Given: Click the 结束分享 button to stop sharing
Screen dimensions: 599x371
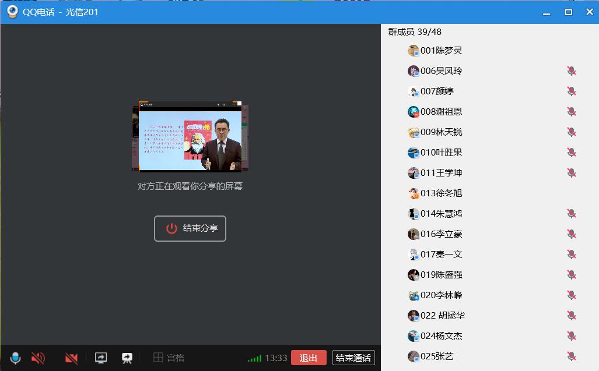Looking at the screenshot, I should [190, 228].
